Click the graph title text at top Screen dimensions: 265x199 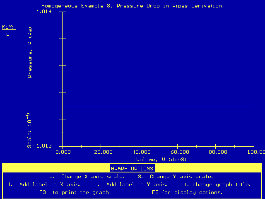click(x=132, y=6)
